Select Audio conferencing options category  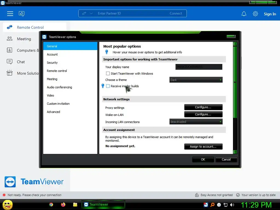pos(70,87)
